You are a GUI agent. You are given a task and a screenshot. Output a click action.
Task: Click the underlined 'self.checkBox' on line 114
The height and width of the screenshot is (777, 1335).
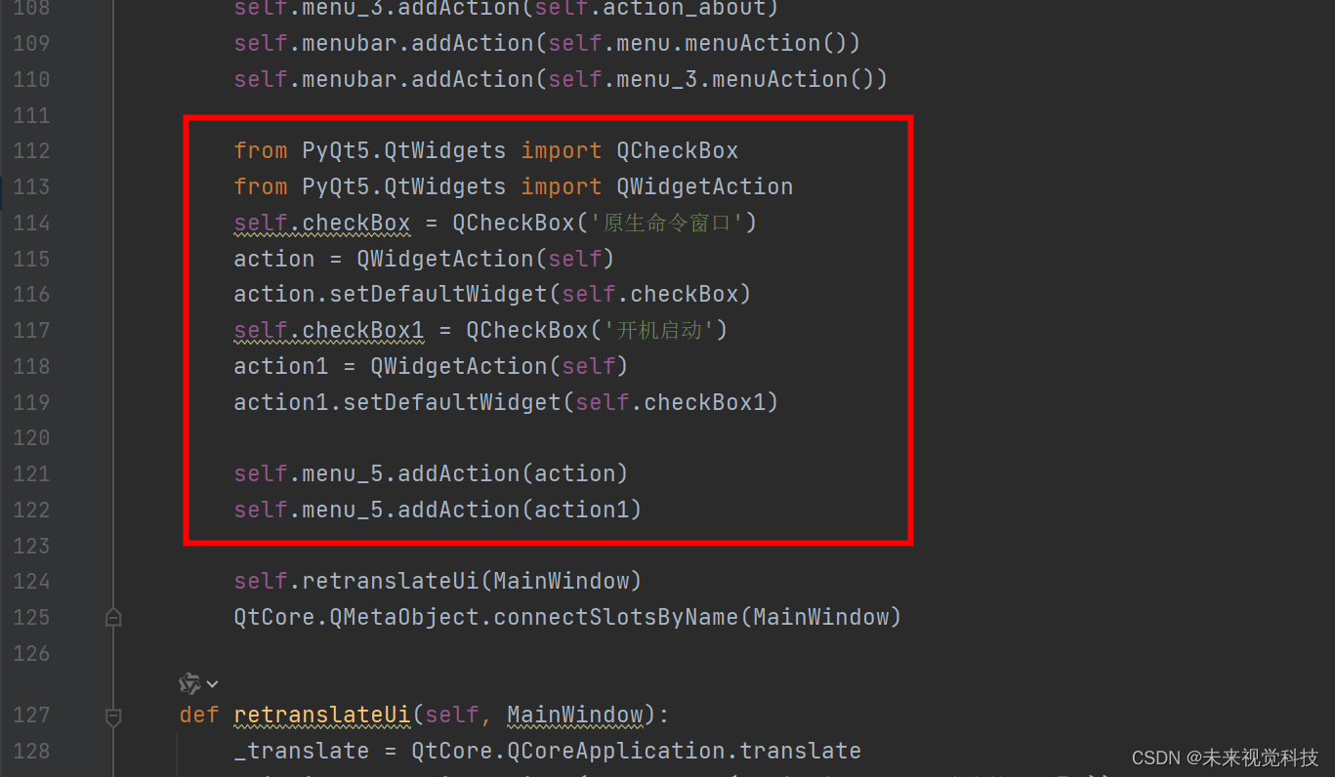321,223
